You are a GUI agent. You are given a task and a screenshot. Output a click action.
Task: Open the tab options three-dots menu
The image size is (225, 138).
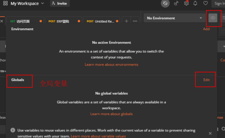coord(135,21)
